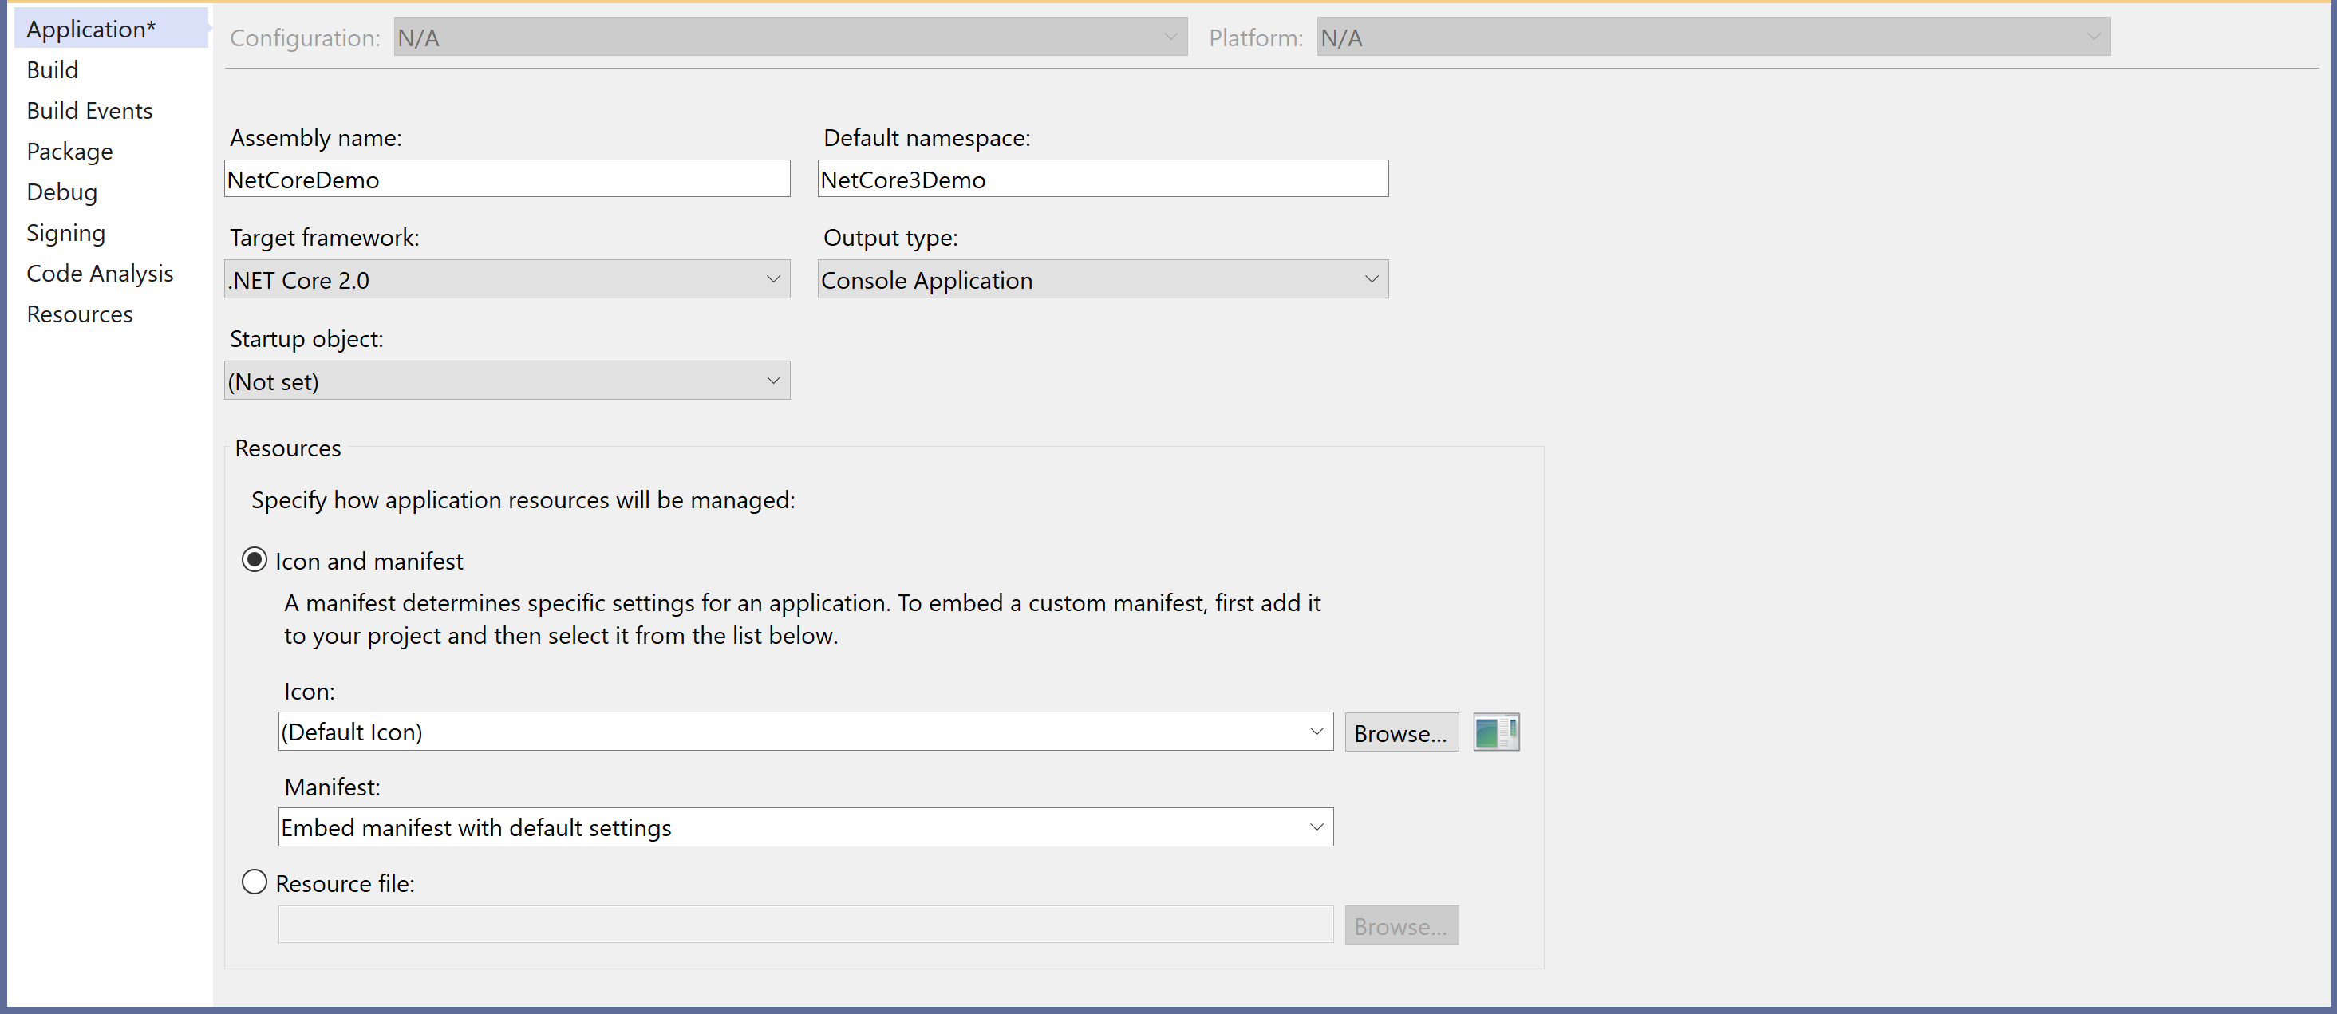Open the Manifest dropdown
Screen dimensions: 2337x1014
point(1316,827)
